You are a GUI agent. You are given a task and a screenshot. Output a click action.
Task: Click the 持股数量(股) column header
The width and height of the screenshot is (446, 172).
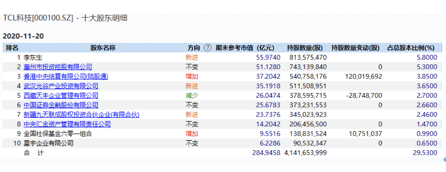[x=305, y=48]
